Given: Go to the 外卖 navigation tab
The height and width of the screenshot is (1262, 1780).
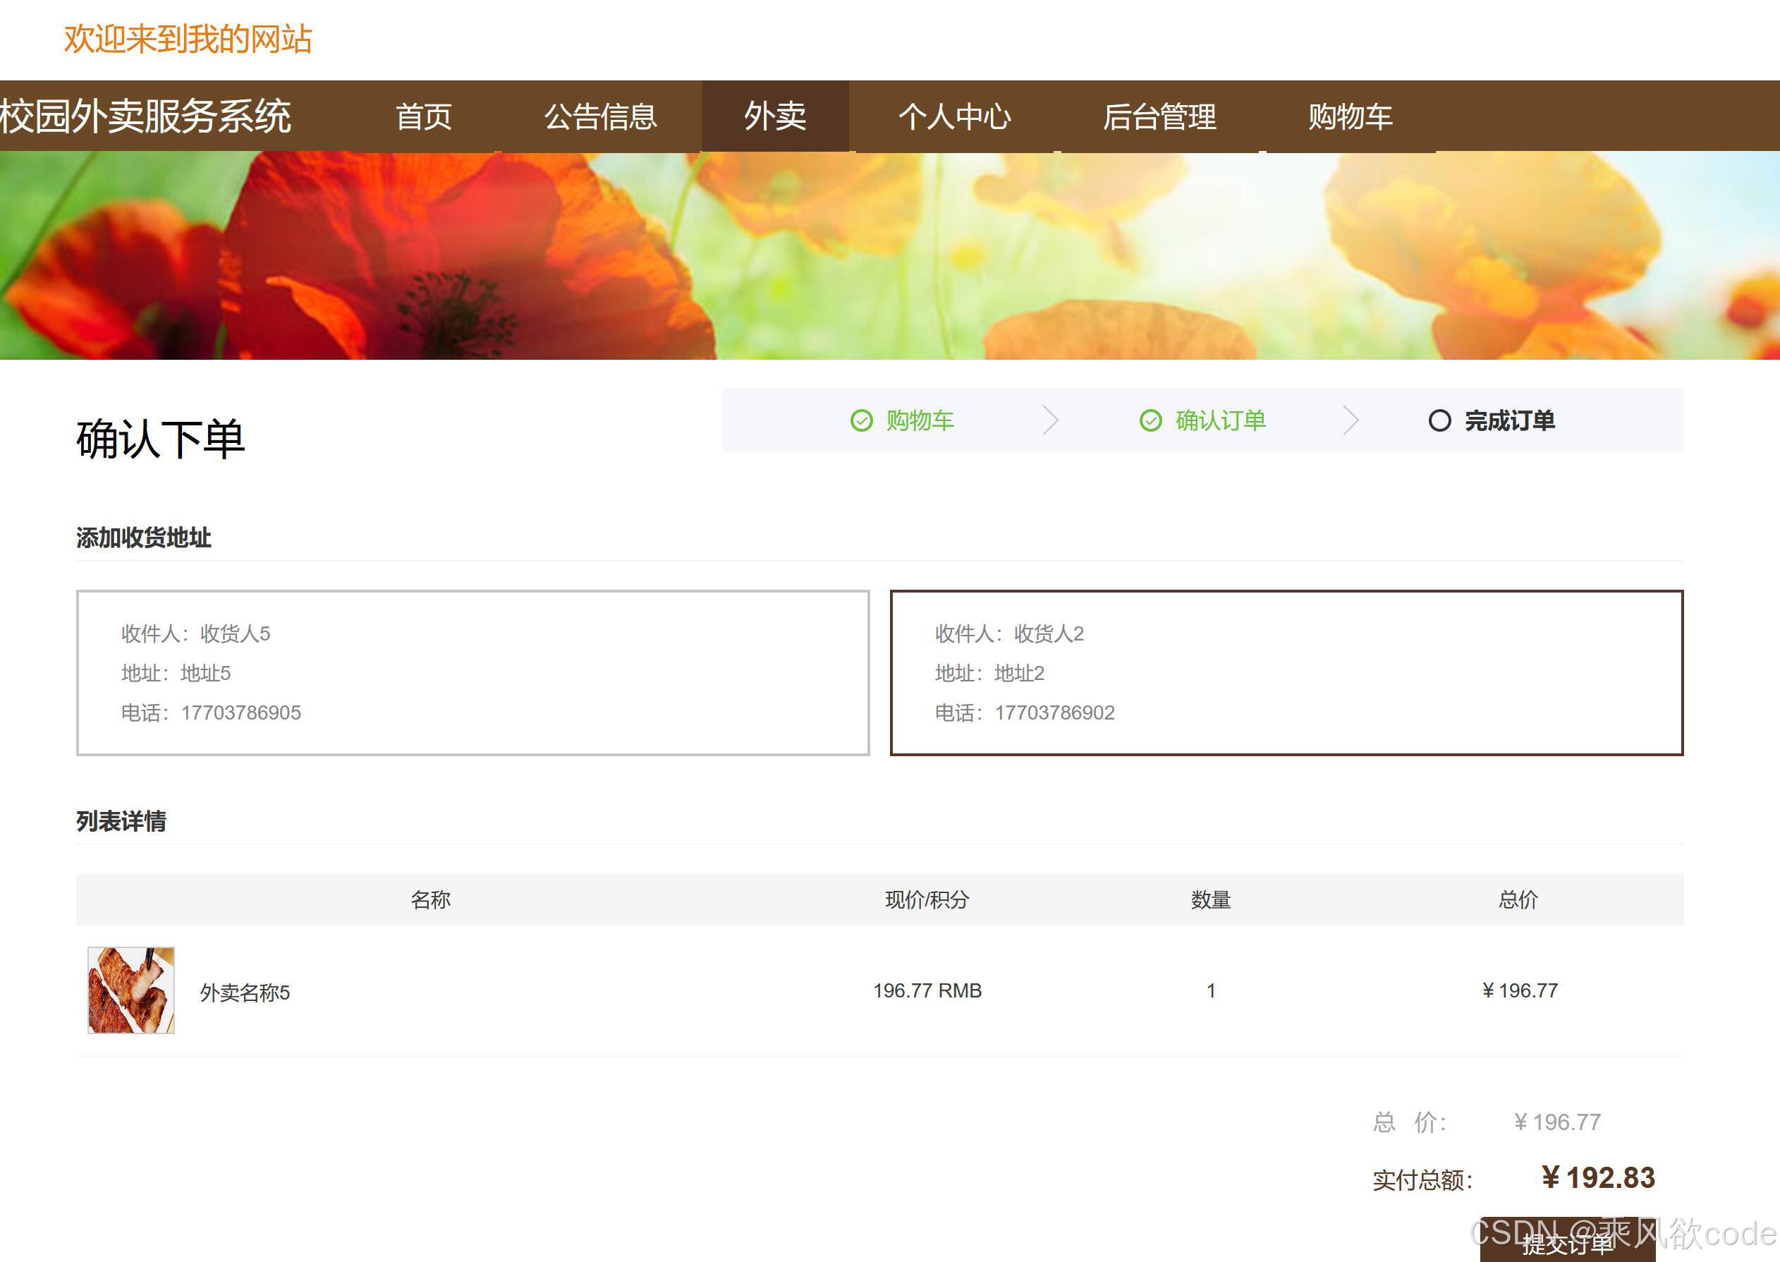Looking at the screenshot, I should (774, 116).
